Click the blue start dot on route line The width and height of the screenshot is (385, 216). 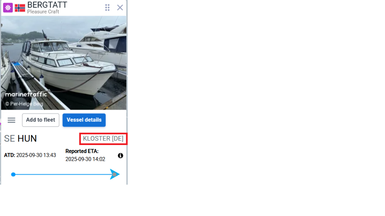(x=13, y=175)
